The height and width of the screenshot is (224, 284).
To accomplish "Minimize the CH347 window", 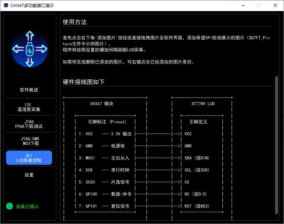I will pyautogui.click(x=243, y=5).
